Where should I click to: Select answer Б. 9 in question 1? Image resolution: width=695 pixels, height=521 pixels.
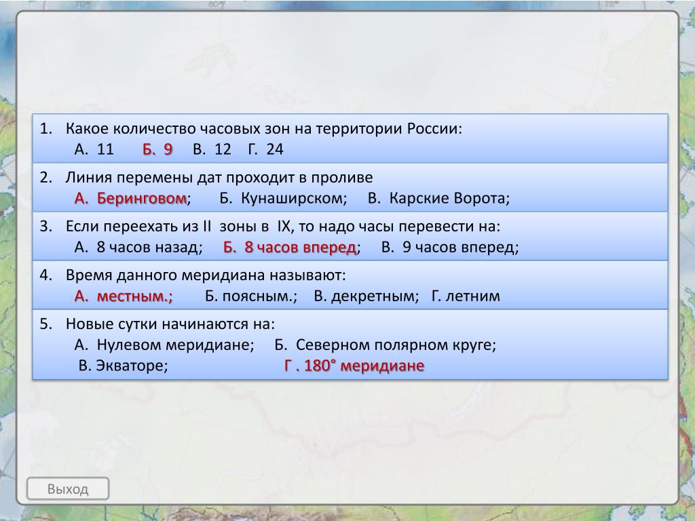tap(157, 149)
